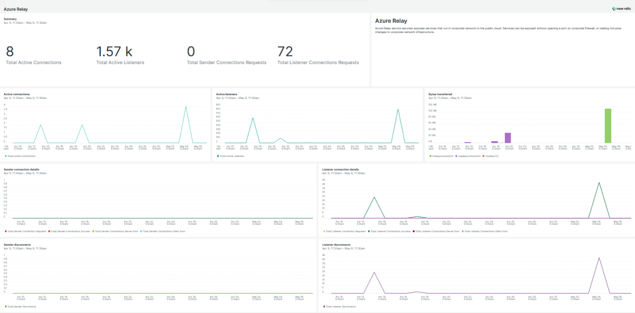Click the 0 Total Sender Connections Requests value
The height and width of the screenshot is (313, 635).
click(191, 51)
